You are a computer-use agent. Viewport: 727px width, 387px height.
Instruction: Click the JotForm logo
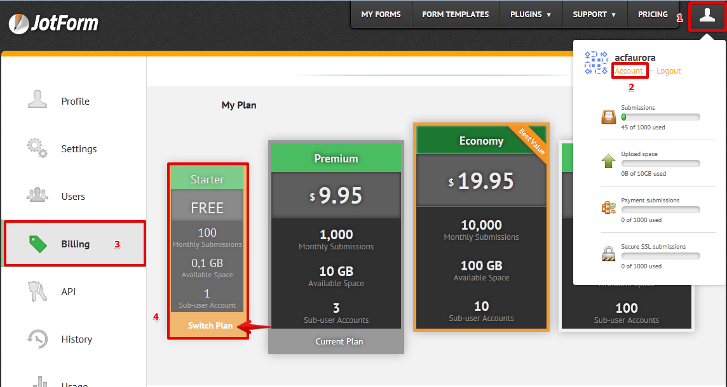[x=53, y=23]
